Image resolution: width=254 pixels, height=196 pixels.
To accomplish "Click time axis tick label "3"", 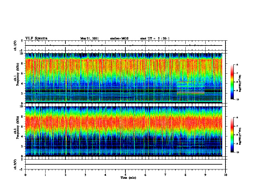I will click(85, 175).
